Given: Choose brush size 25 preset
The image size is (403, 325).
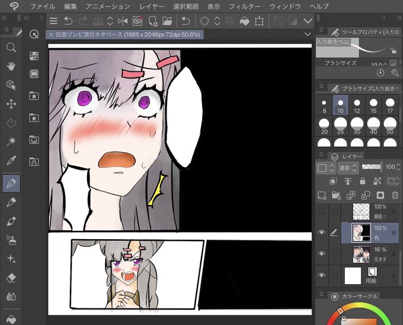Looking at the screenshot, I should 340,126.
